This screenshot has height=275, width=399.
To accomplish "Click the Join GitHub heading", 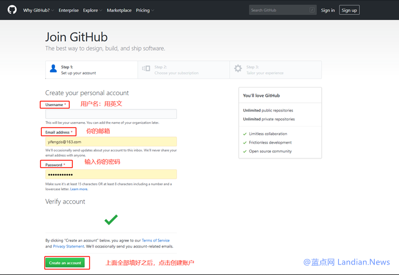I will (77, 37).
